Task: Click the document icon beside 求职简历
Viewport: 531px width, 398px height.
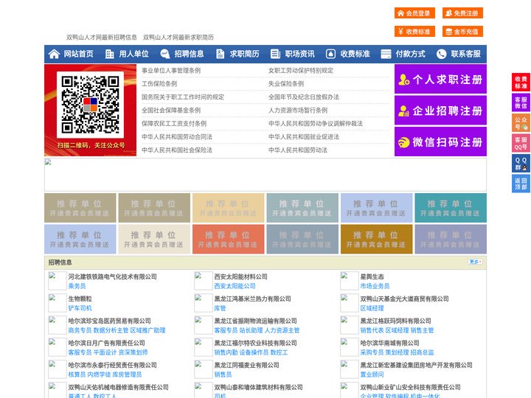Action: click(x=220, y=54)
